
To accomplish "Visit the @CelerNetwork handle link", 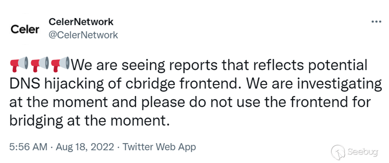I will 83,35.
